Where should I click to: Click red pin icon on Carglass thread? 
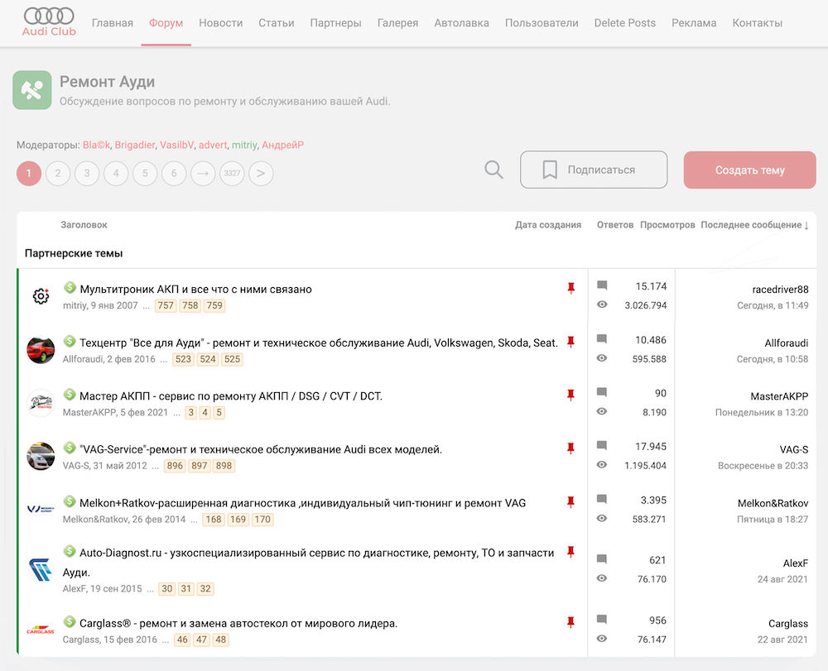click(x=570, y=622)
